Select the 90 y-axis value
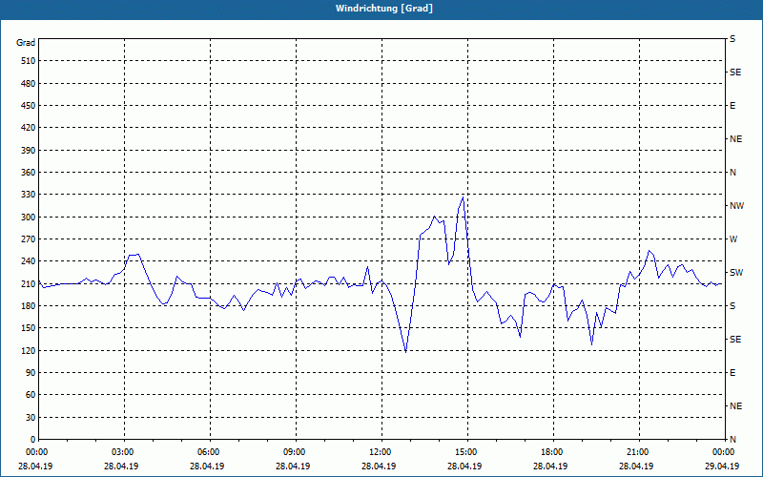Screen dimensions: 763x477 pos(31,373)
